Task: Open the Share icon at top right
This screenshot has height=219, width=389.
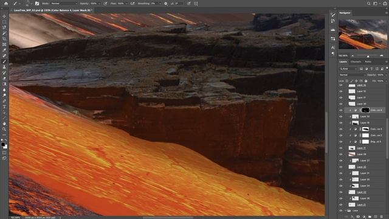Action: [x=385, y=4]
